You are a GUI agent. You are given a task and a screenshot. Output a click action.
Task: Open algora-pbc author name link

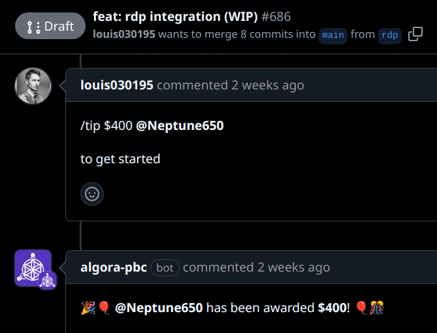click(114, 268)
